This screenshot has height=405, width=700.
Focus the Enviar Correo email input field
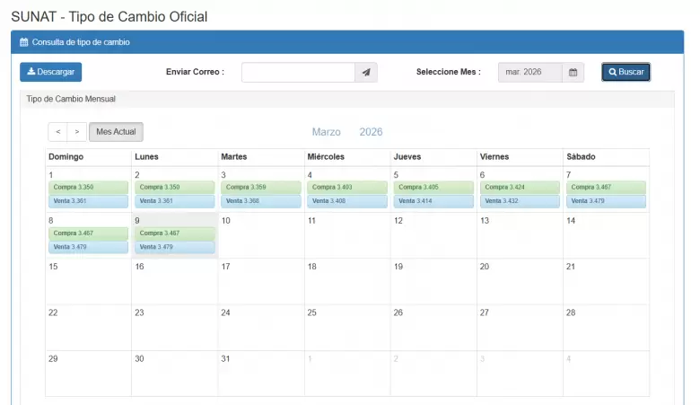pos(298,73)
